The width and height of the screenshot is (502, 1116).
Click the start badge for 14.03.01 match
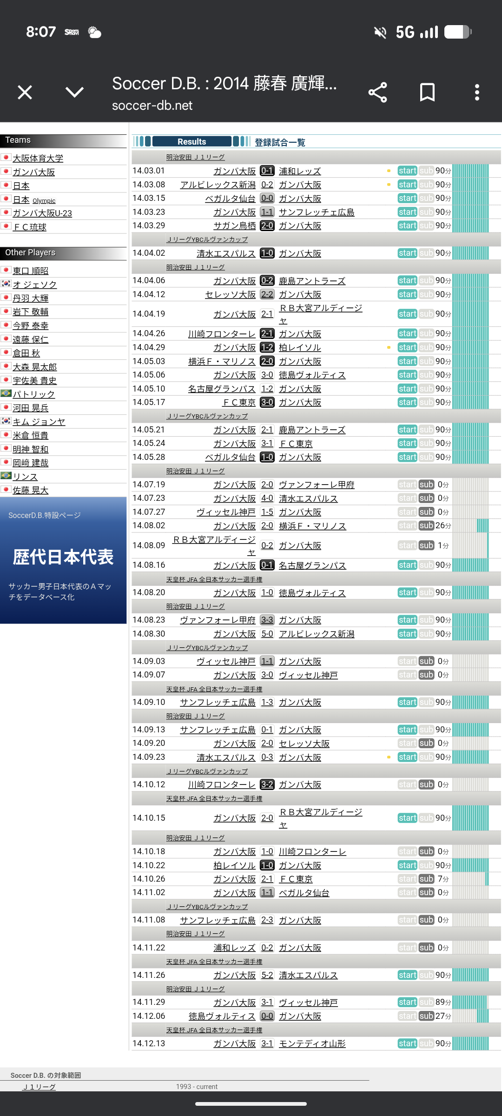[407, 171]
